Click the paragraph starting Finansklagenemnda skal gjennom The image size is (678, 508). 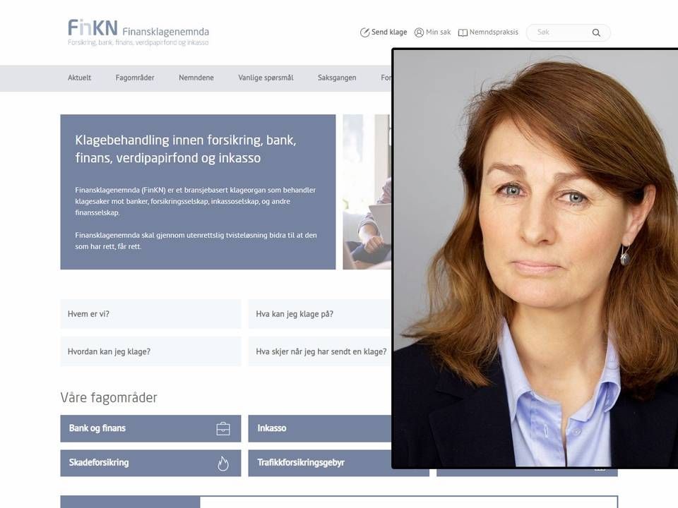point(196,241)
